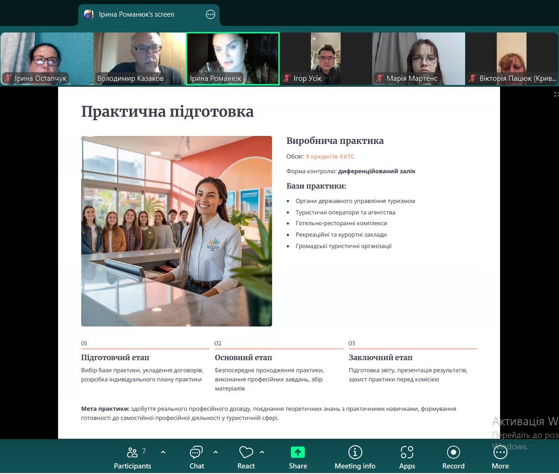Open the Chat panel icon
The width and height of the screenshot is (559, 474).
(x=196, y=452)
